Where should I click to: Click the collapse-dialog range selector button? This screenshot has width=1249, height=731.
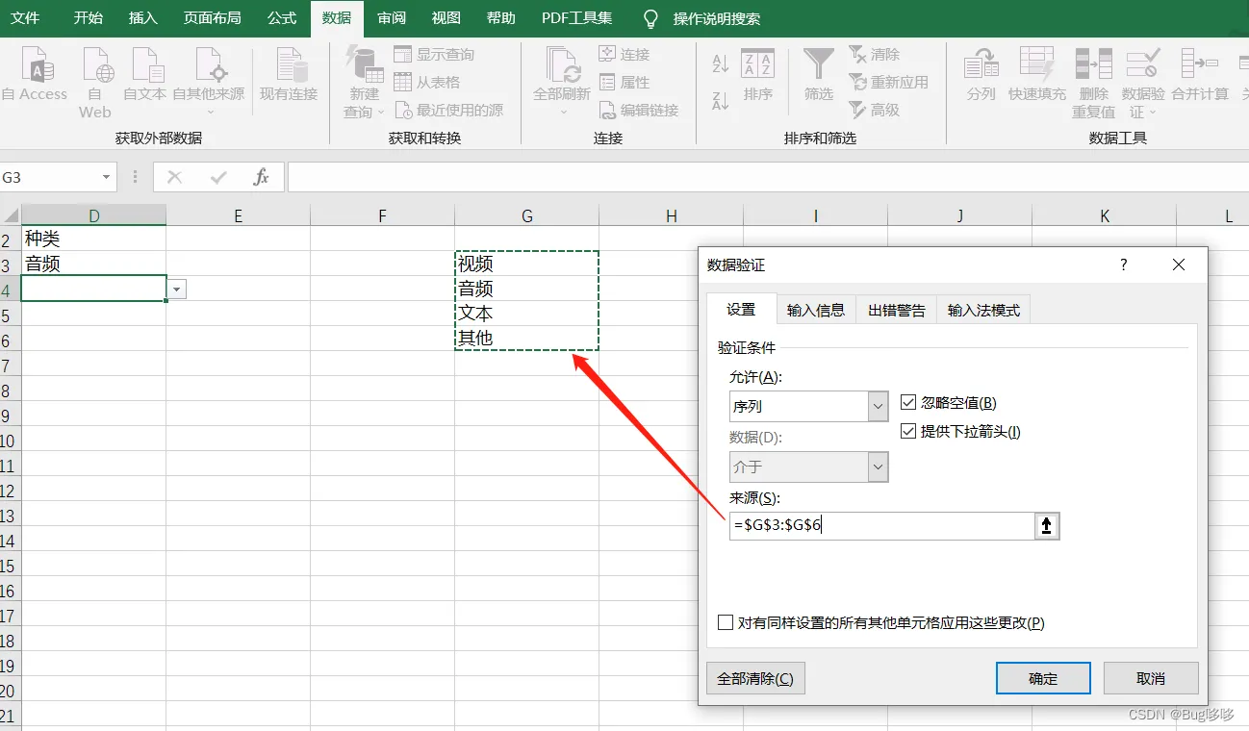click(x=1047, y=526)
